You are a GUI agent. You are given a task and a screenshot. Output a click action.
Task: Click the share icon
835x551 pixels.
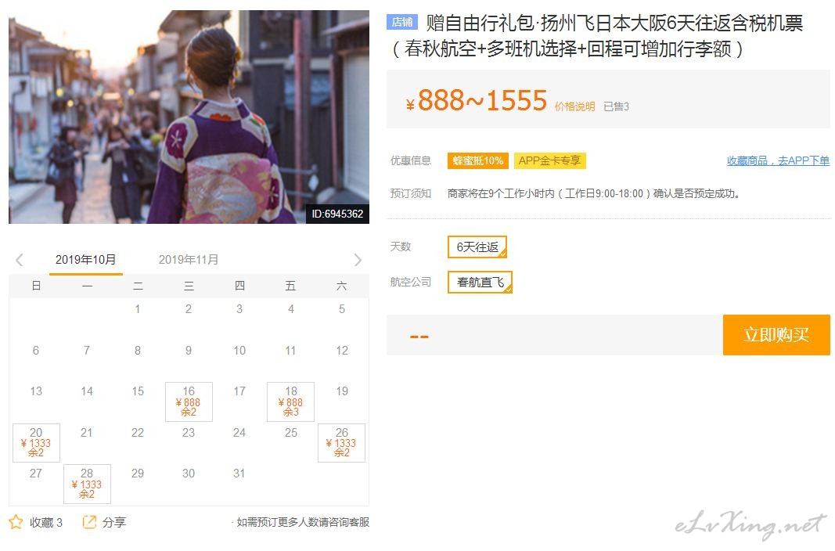coord(89,522)
